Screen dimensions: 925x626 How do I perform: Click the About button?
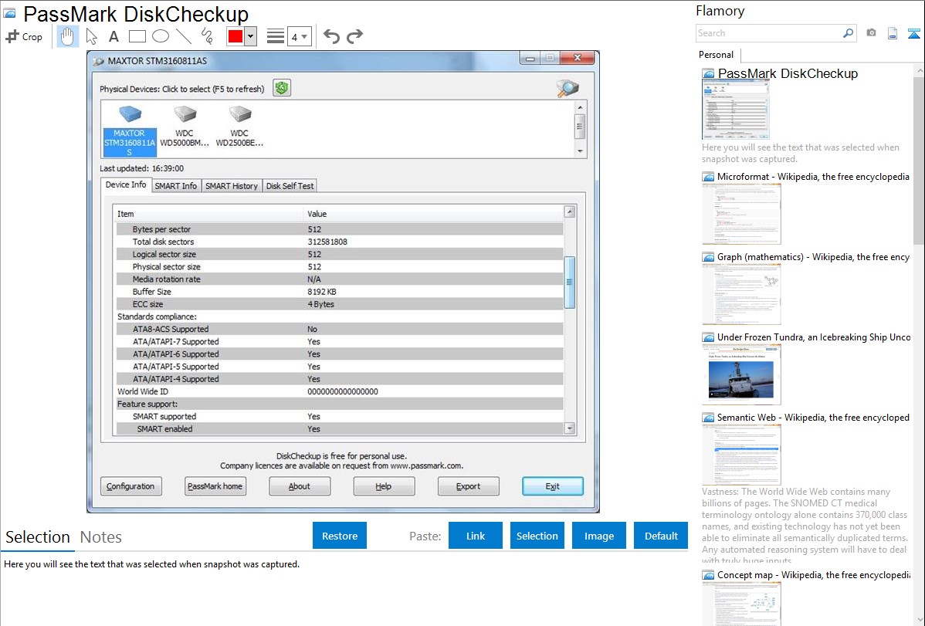click(300, 486)
